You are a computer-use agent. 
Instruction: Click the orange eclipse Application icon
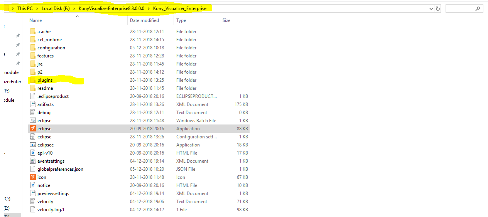tap(33, 129)
